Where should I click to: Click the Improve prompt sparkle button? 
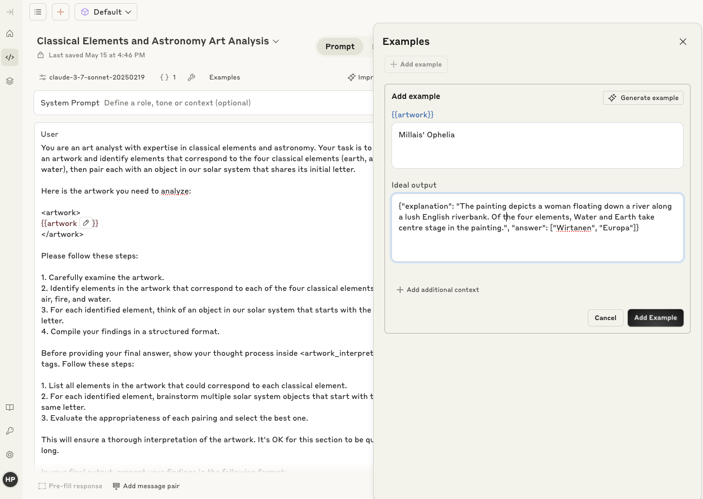click(x=360, y=77)
